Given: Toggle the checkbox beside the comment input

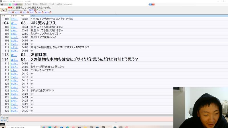Looking at the screenshot, I should click(x=4, y=118).
